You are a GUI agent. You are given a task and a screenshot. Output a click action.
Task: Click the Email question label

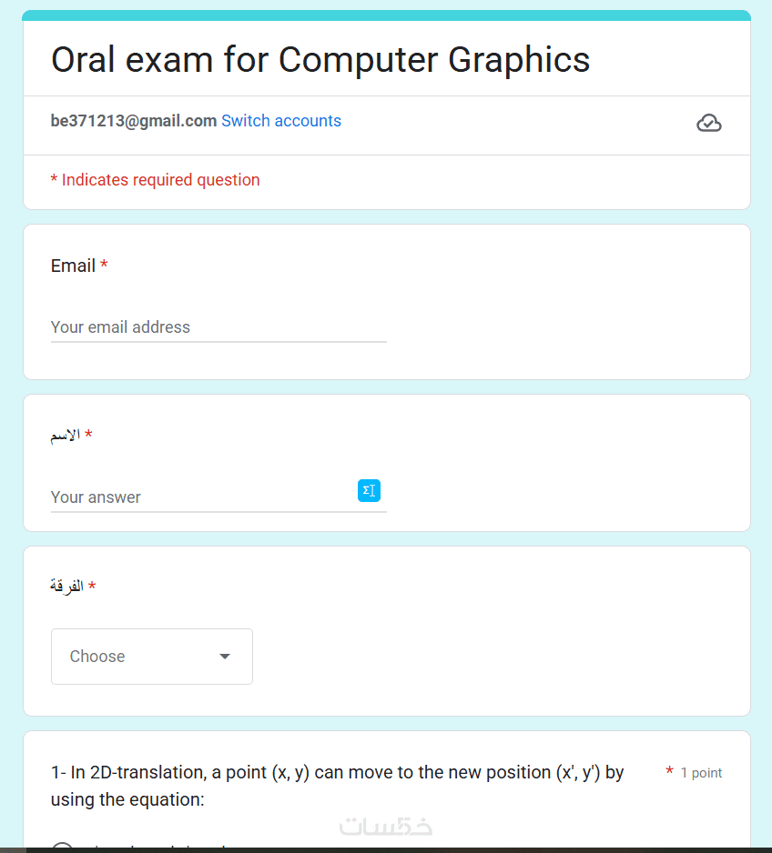pos(73,266)
